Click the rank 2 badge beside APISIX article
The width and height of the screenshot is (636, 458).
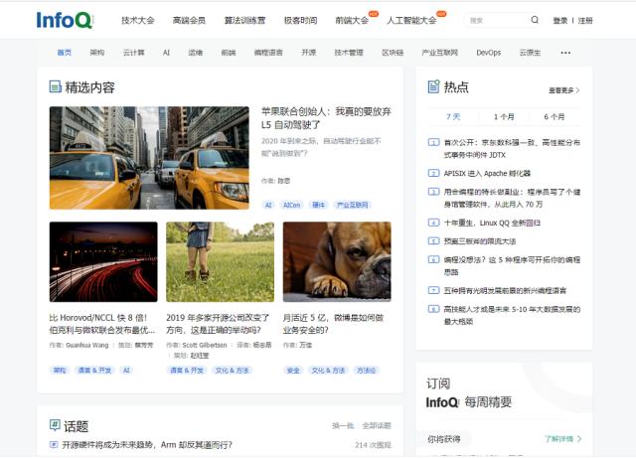tap(433, 173)
